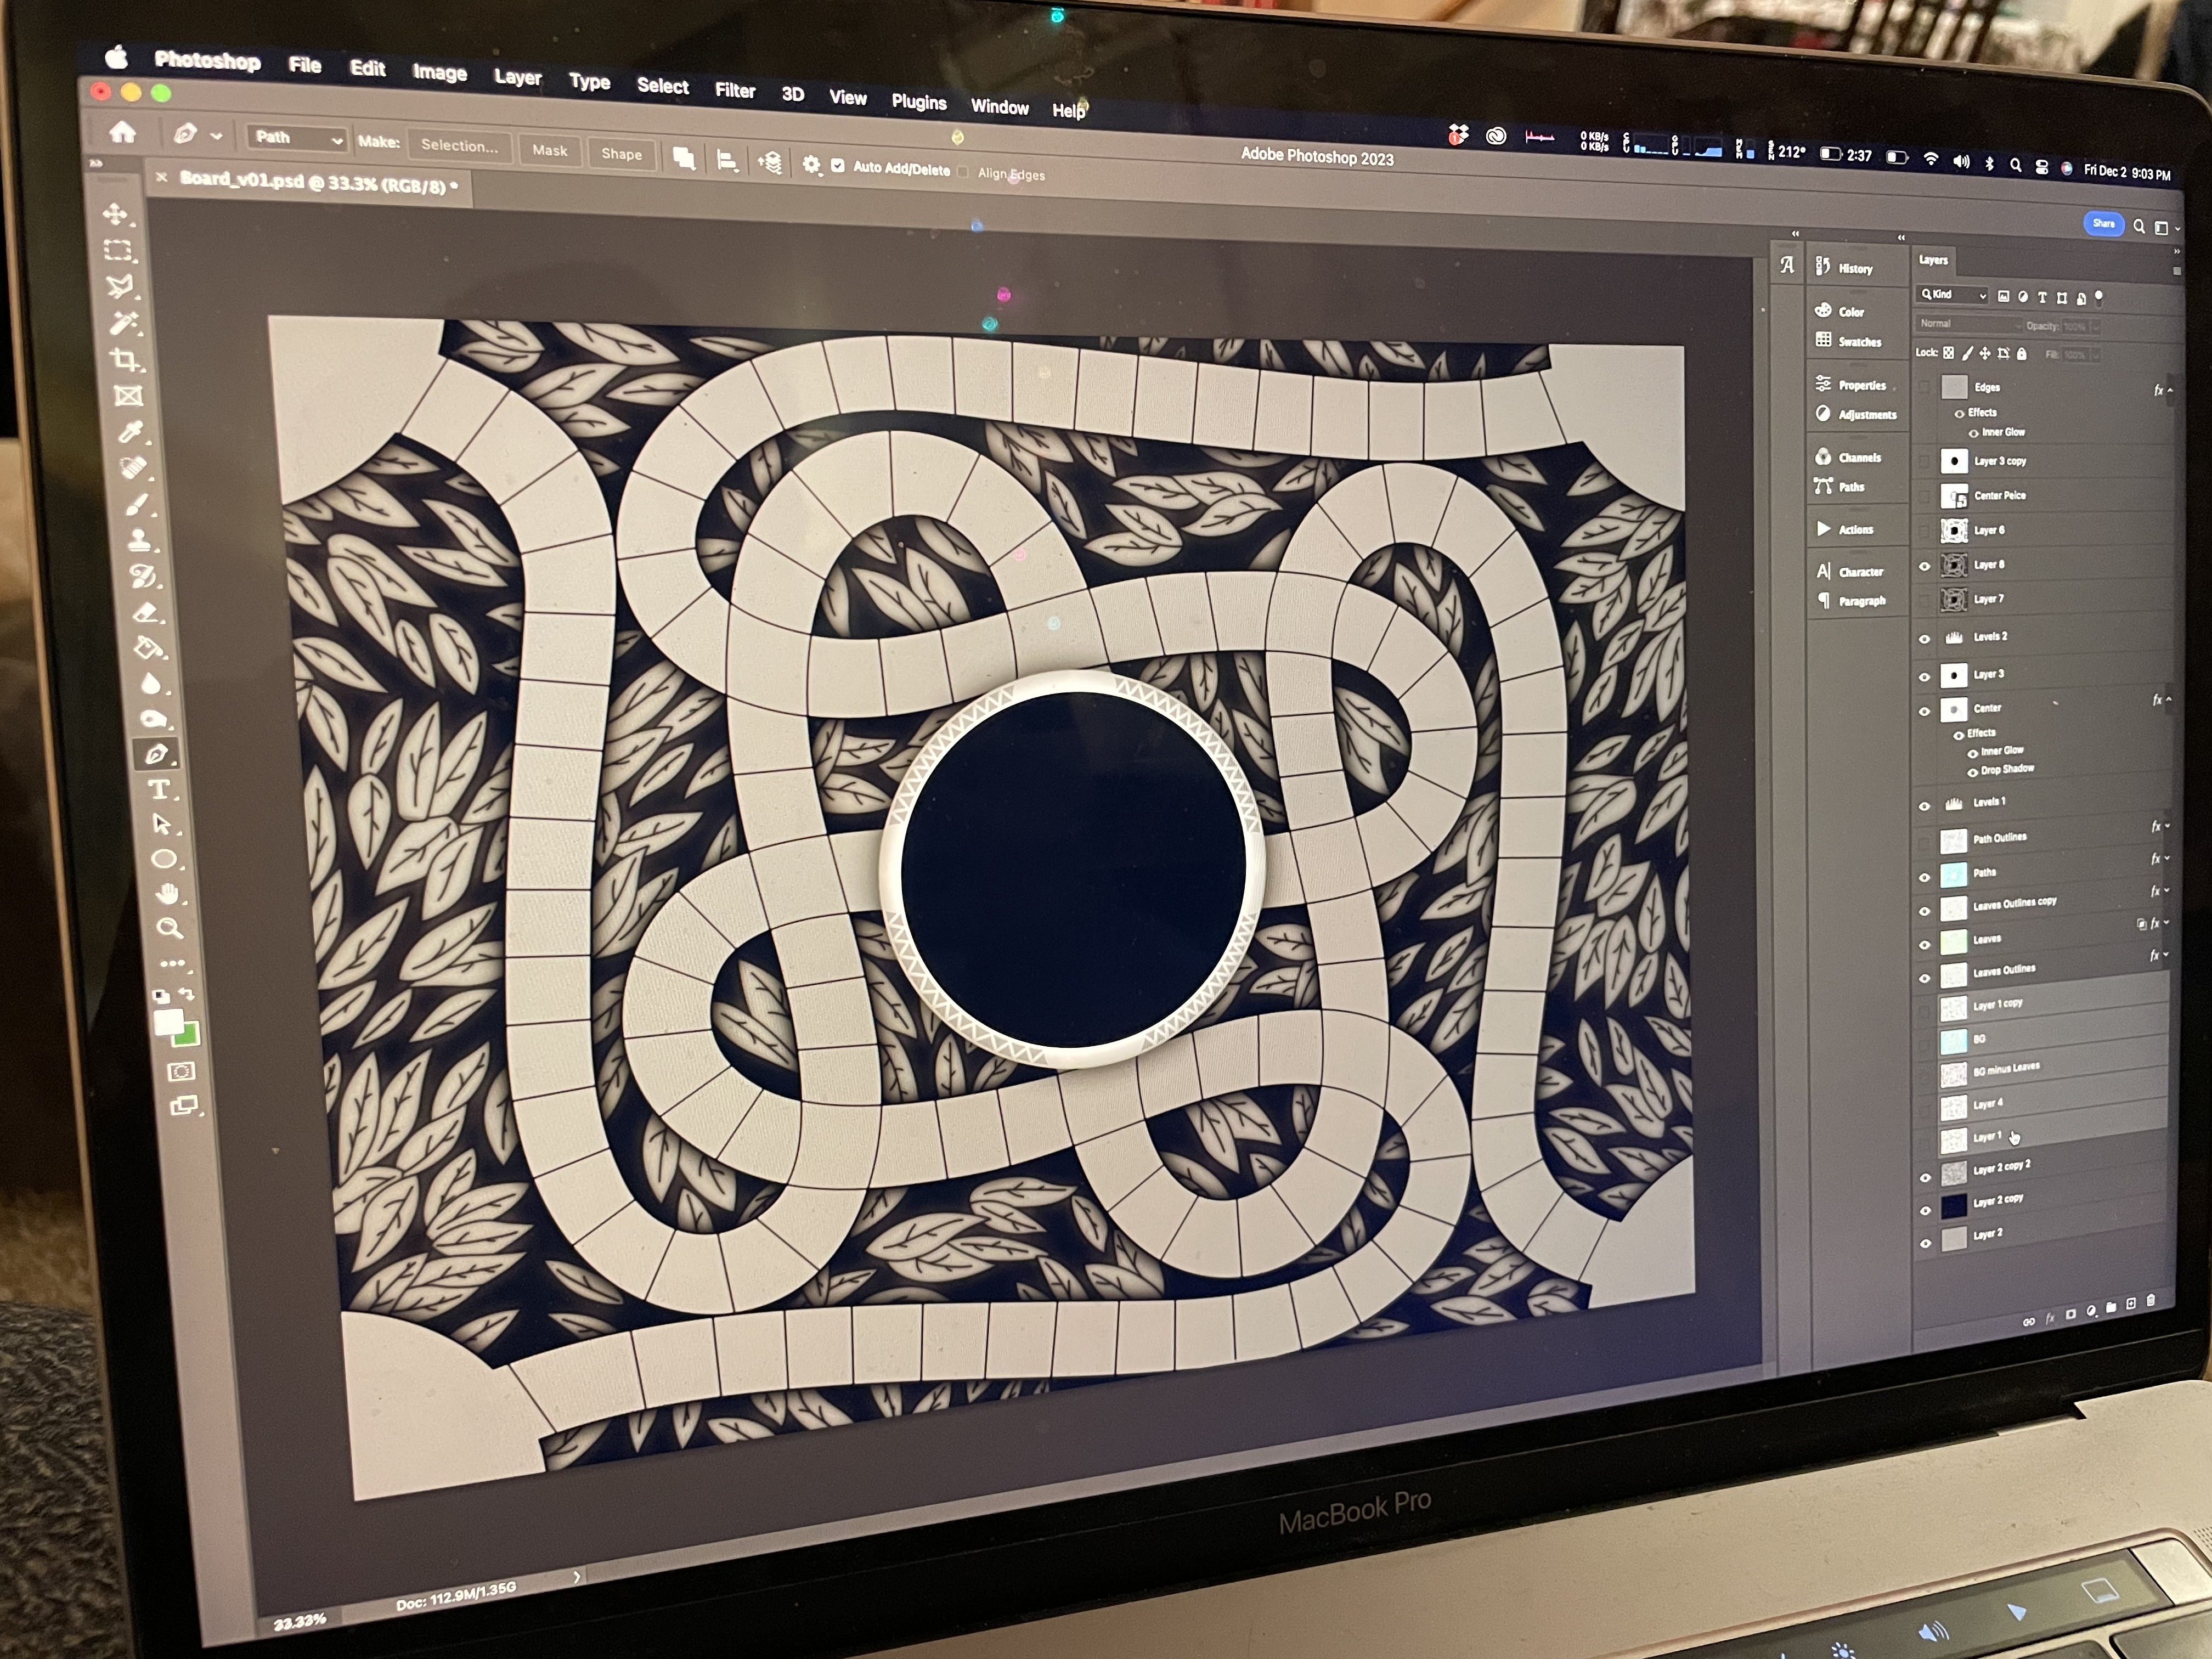Open the File menu

[x=305, y=65]
